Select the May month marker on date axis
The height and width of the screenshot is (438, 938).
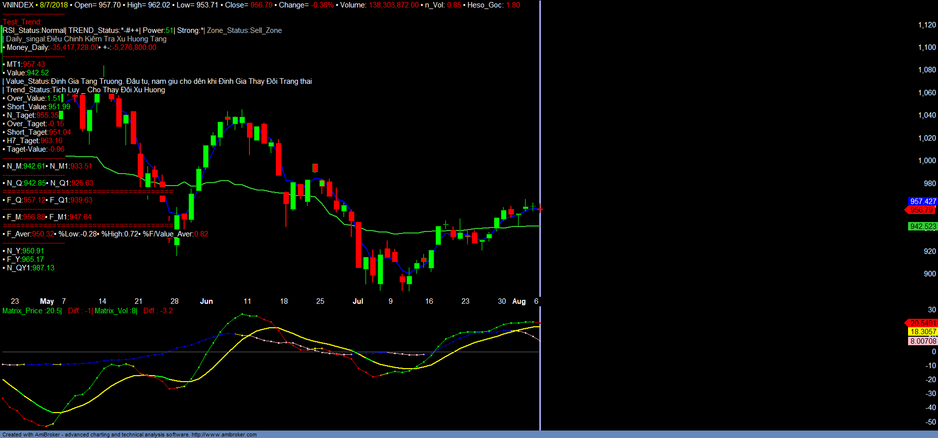pyautogui.click(x=47, y=301)
